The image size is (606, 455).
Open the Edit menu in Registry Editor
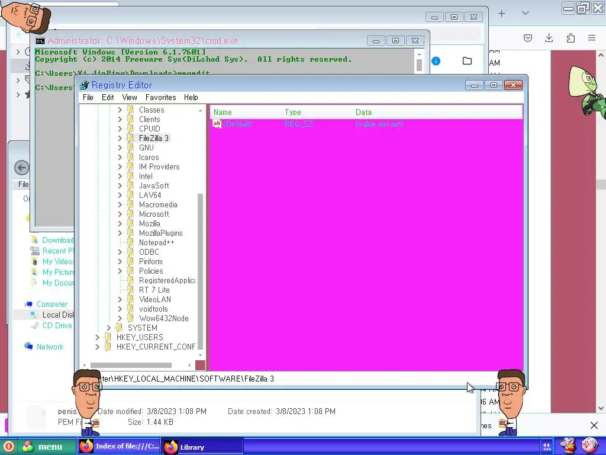(108, 98)
